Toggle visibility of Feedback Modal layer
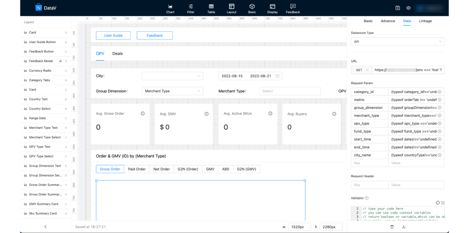 (60, 61)
